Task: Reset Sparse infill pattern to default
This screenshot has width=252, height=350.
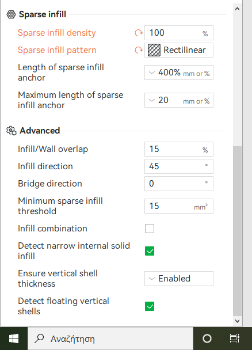Action: pos(139,50)
